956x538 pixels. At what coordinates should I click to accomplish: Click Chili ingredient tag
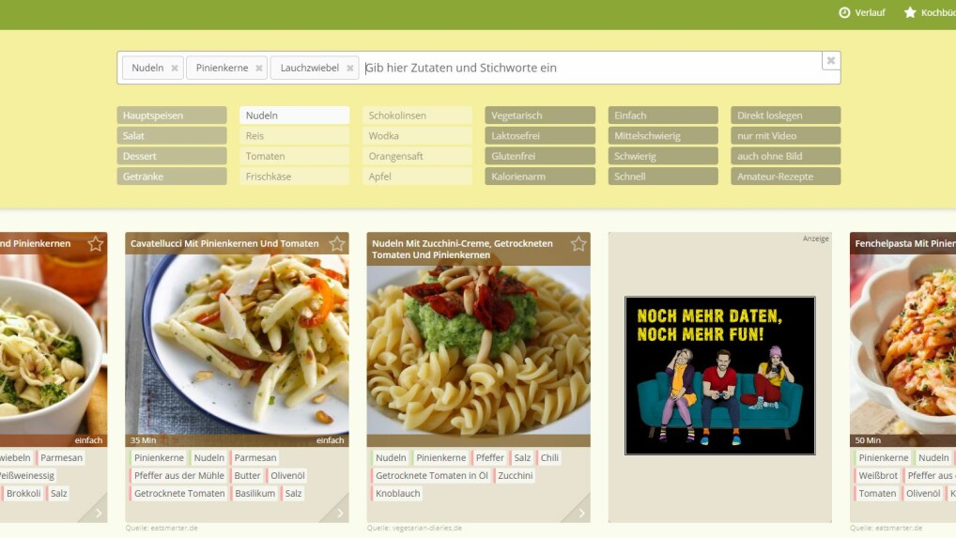point(548,457)
